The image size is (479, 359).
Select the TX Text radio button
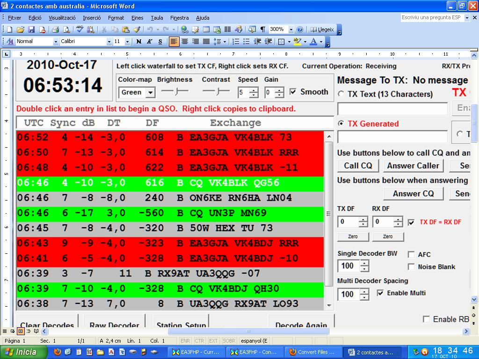[341, 94]
